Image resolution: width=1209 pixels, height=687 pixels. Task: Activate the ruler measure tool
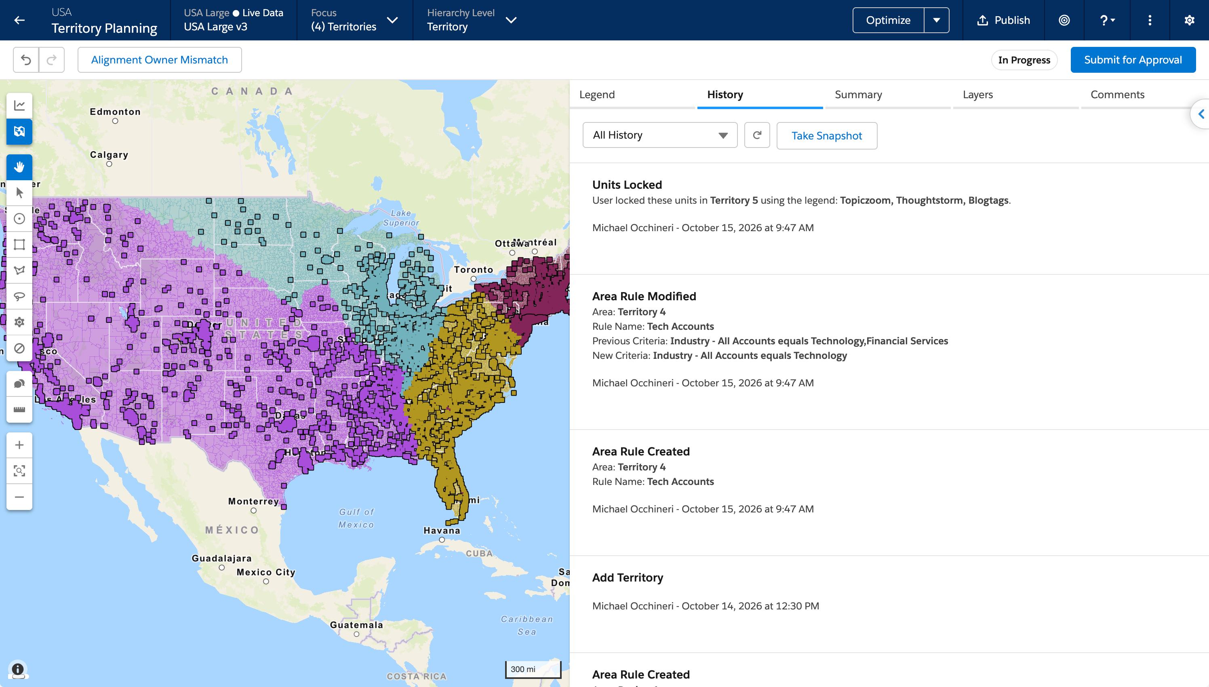[19, 409]
